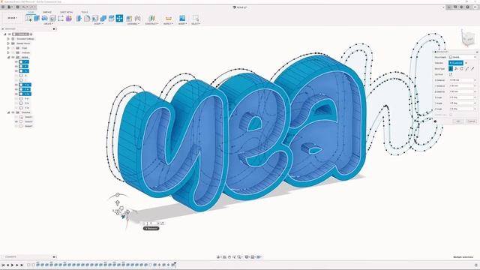Clear the selection with the X
This screenshot has height=270, width=480.
click(466, 63)
